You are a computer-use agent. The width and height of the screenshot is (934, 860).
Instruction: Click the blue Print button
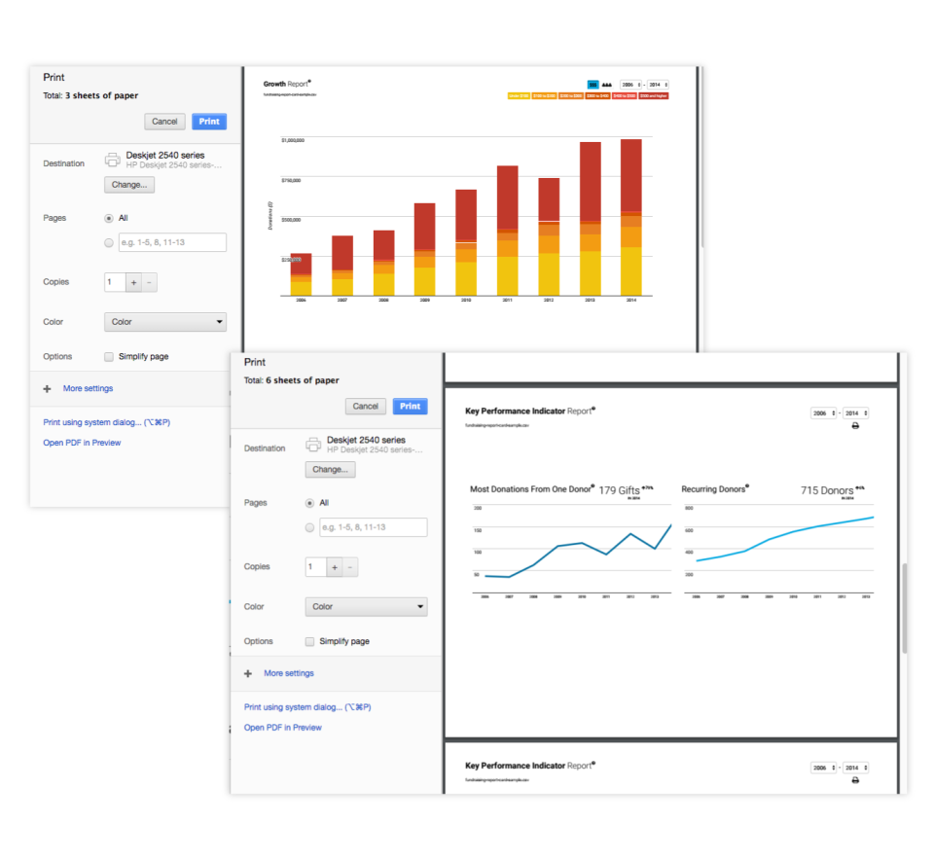click(x=410, y=406)
